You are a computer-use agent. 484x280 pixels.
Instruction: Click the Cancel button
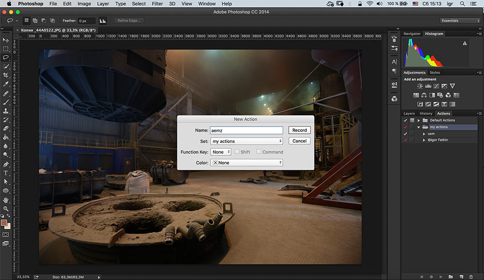point(300,141)
